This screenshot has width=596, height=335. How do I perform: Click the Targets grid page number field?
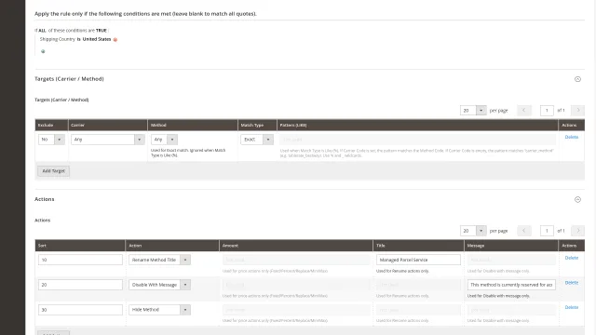(547, 110)
